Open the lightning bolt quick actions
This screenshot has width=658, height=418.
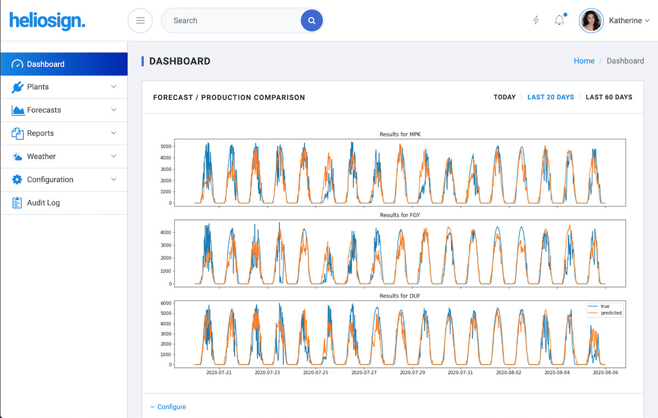pos(536,20)
